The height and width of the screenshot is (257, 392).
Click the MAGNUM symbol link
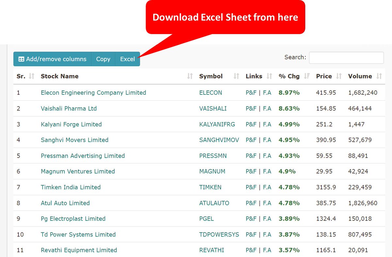[212, 171]
